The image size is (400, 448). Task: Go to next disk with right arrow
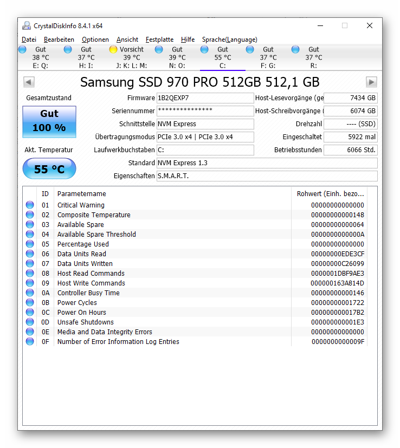pyautogui.click(x=371, y=82)
